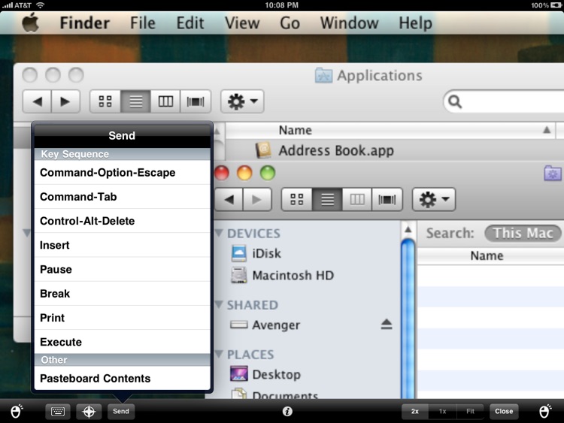The height and width of the screenshot is (423, 564).
Task: Set zoom to 2x
Action: pyautogui.click(x=414, y=411)
